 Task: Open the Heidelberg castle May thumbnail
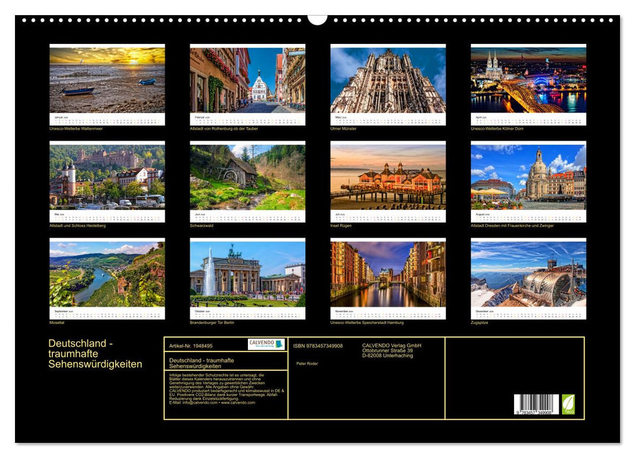click(107, 176)
